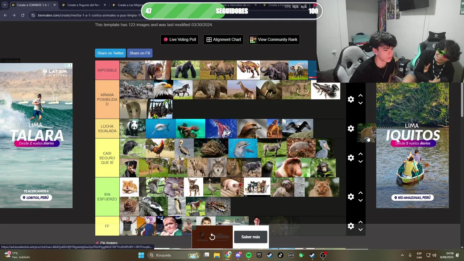464x261 pixels.
Task: Click the red IMPOSIBLE tier label
Action: point(107,70)
